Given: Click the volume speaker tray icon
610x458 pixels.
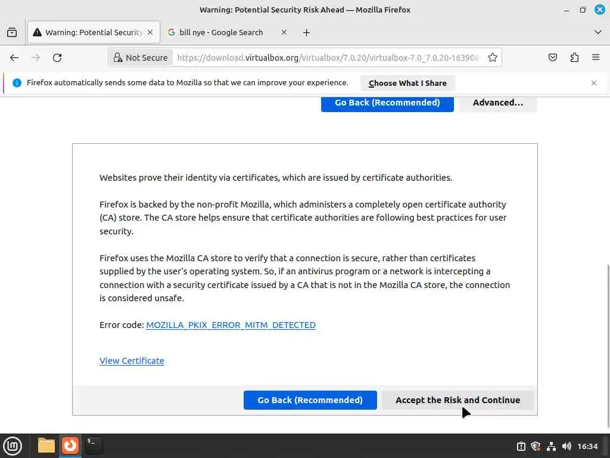Looking at the screenshot, I should [567, 446].
